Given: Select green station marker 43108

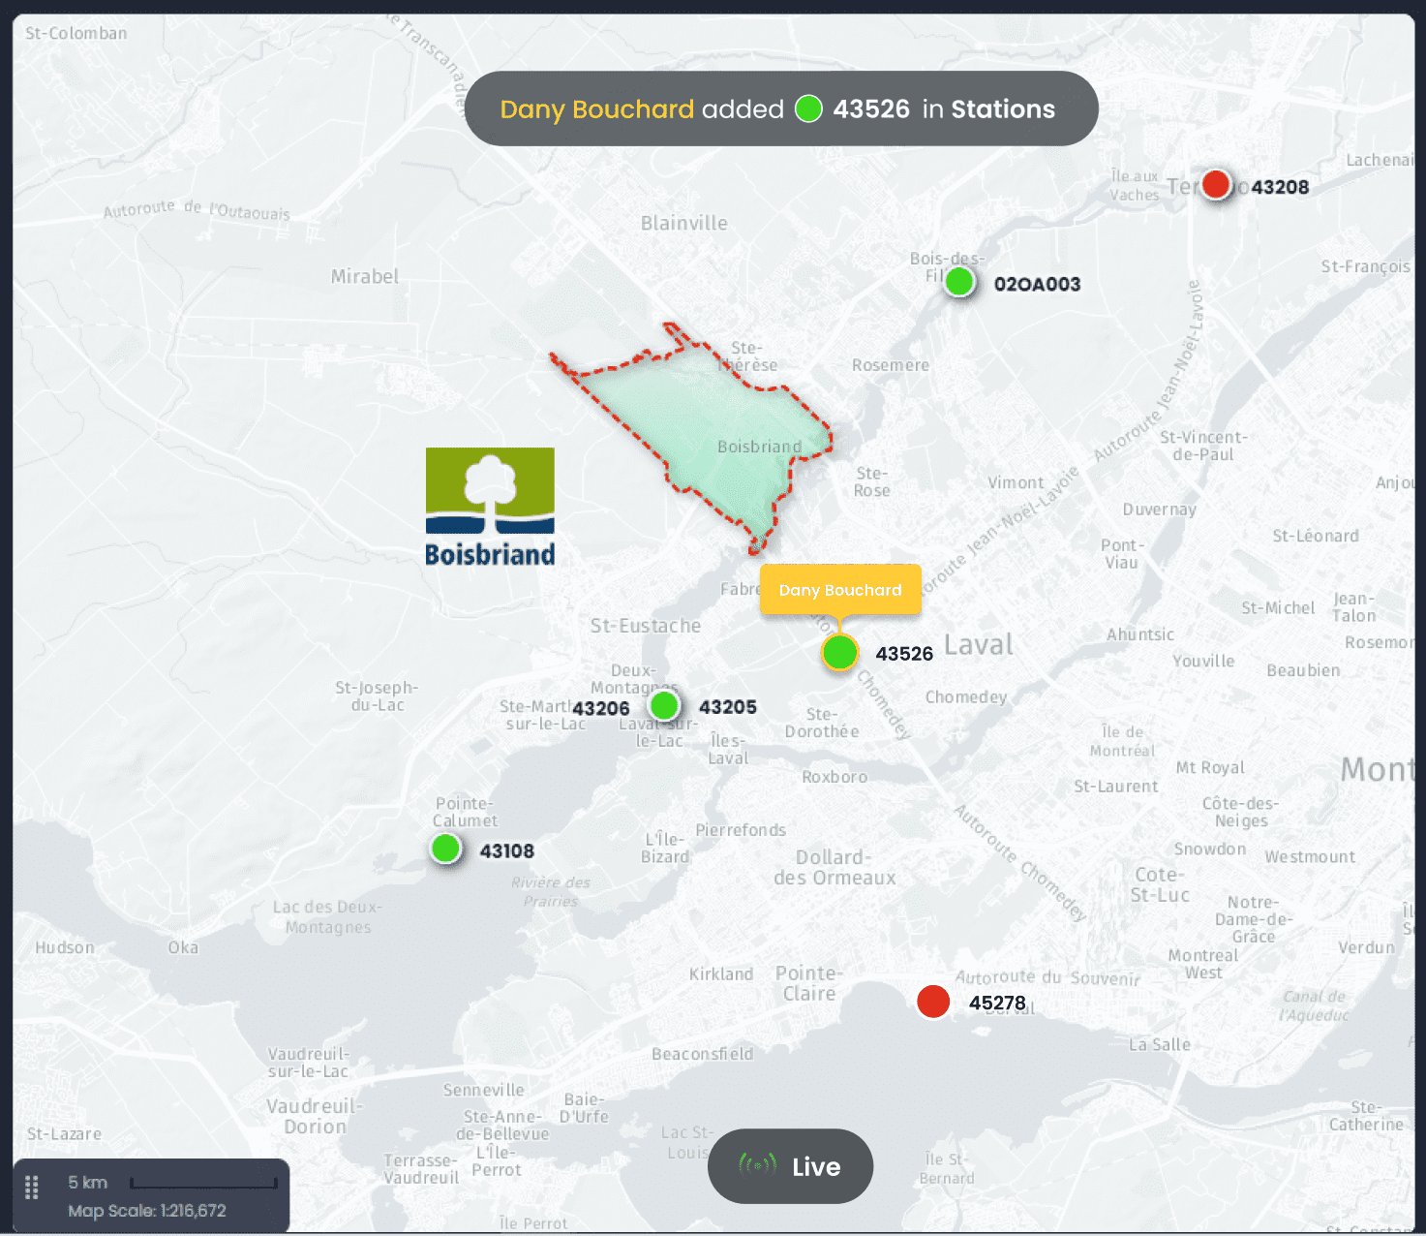Looking at the screenshot, I should click(445, 849).
